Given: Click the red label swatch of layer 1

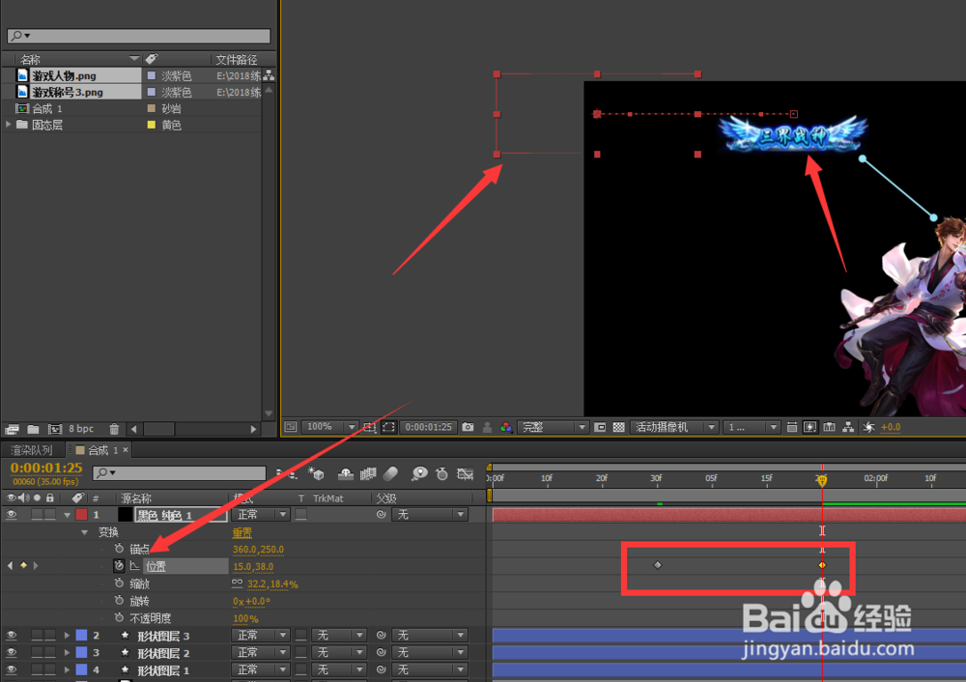Looking at the screenshot, I should click(81, 515).
